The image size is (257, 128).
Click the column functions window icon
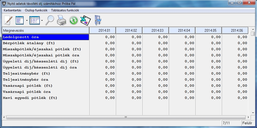(20, 20)
